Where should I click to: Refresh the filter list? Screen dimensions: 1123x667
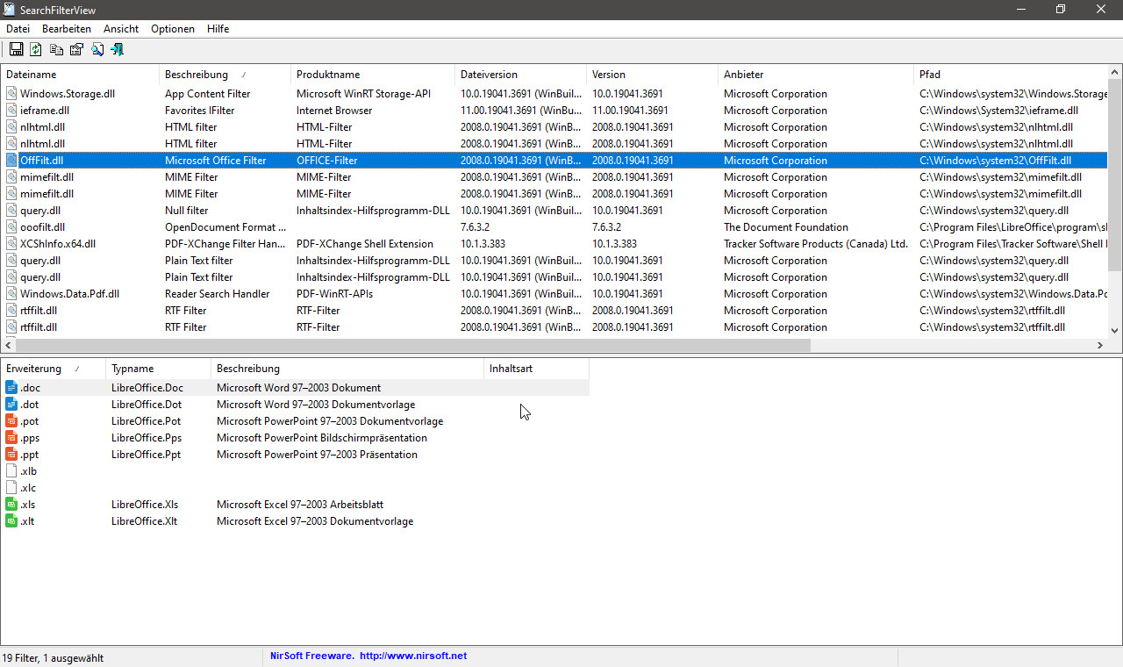click(x=36, y=49)
